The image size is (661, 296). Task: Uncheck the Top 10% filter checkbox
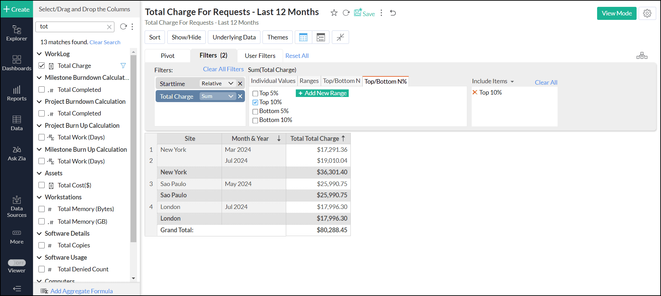(x=255, y=102)
